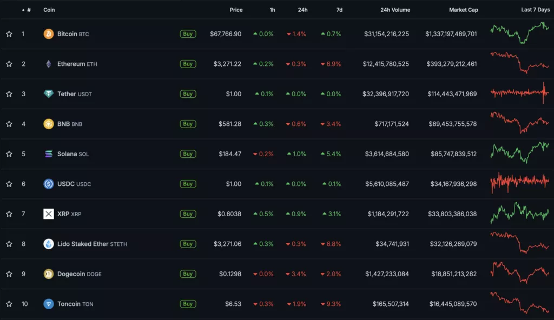
Task: Sort coins by 24h Volume header
Action: (x=395, y=10)
